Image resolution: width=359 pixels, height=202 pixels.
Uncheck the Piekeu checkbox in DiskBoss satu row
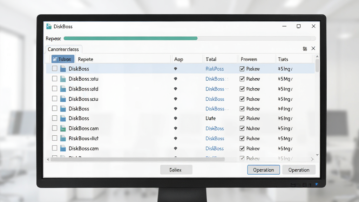click(x=242, y=79)
